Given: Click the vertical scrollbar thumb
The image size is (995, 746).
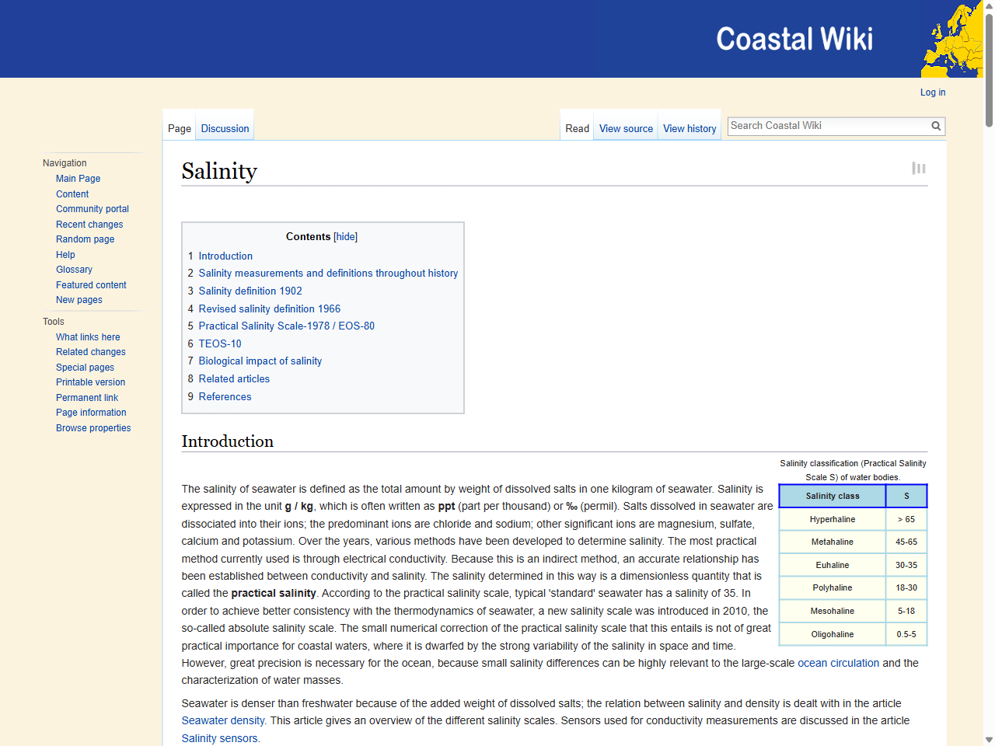Looking at the screenshot, I should point(989,70).
